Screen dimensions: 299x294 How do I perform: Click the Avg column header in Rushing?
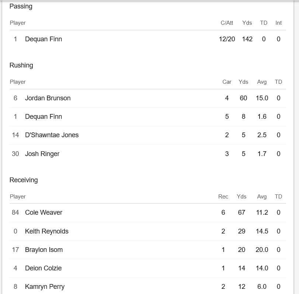click(262, 82)
